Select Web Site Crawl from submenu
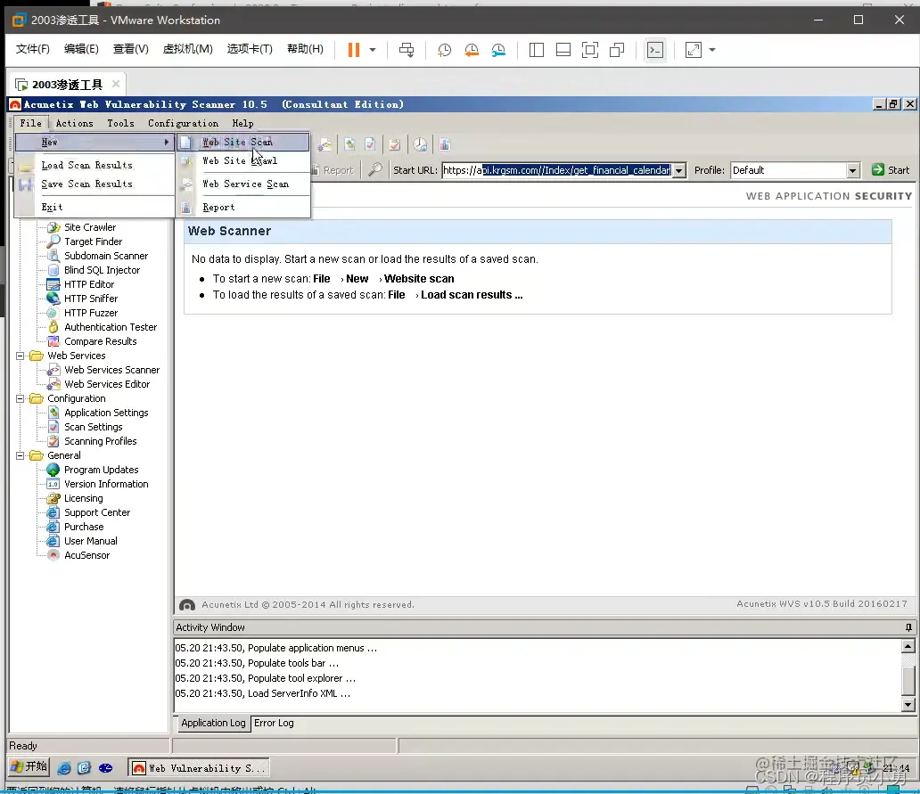Image resolution: width=920 pixels, height=794 pixels. click(243, 160)
